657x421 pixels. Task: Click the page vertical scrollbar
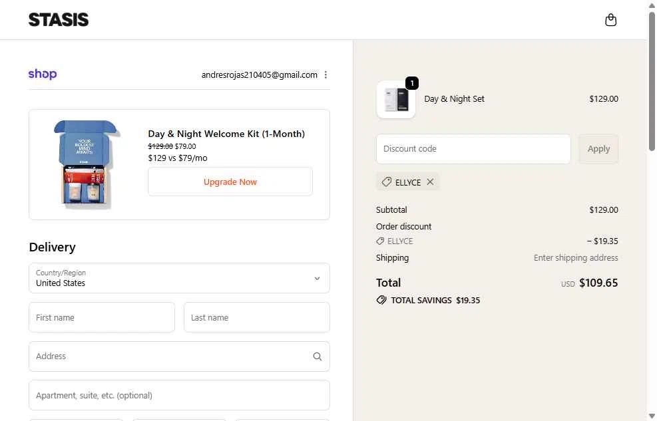click(x=652, y=82)
